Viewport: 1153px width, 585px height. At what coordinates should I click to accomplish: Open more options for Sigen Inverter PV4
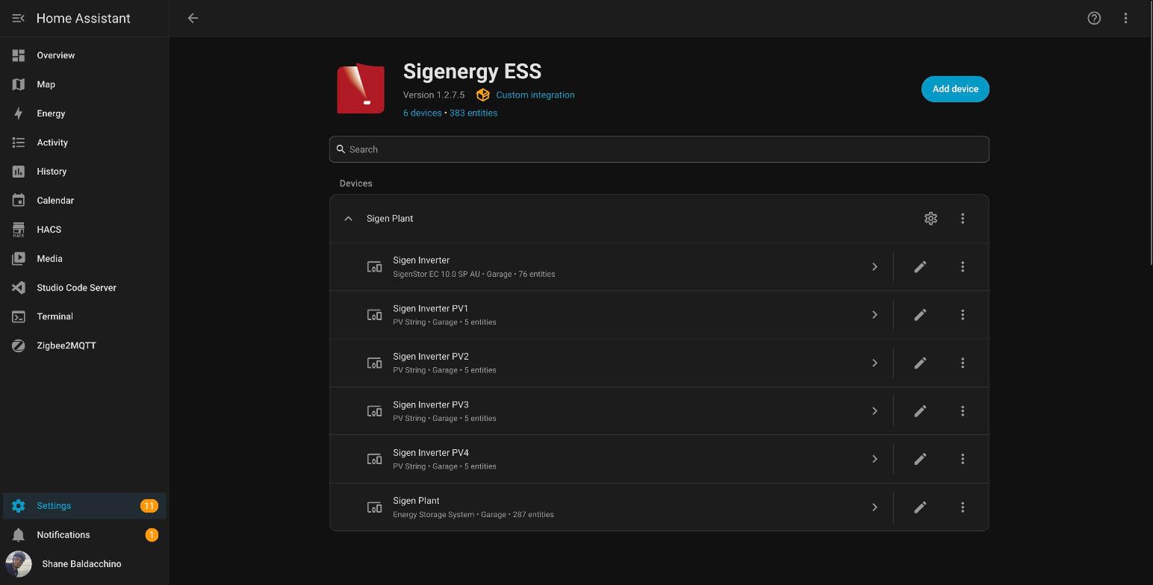click(x=963, y=459)
